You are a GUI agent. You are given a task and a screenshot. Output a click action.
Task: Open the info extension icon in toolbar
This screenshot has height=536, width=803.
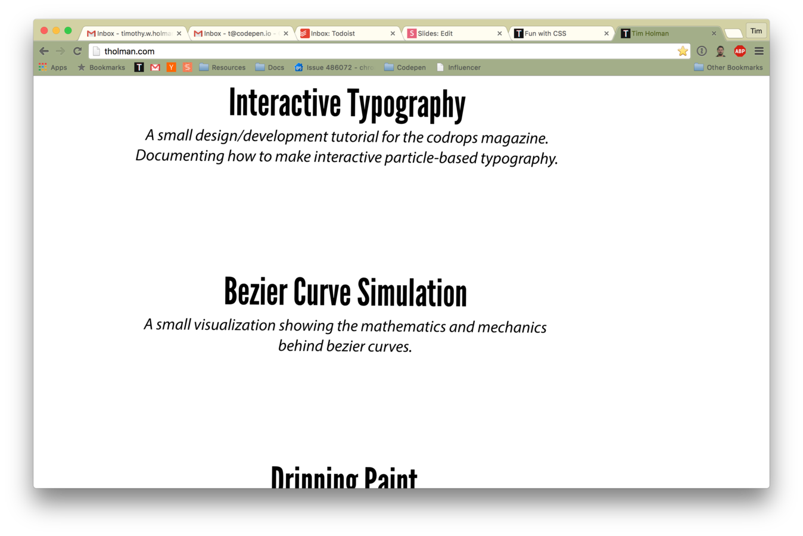click(x=702, y=51)
